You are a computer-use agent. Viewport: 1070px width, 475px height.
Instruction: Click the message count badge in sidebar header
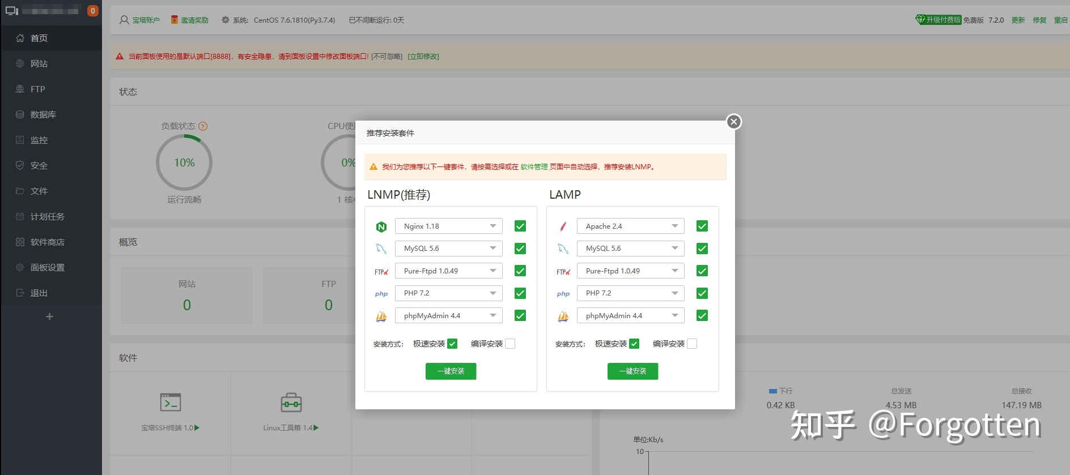point(93,11)
